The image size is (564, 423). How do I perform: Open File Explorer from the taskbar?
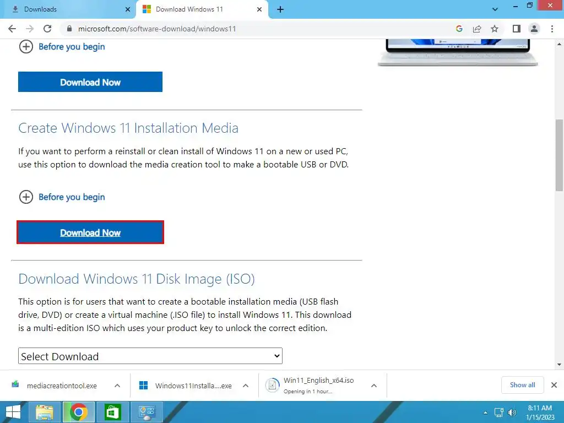point(44,412)
